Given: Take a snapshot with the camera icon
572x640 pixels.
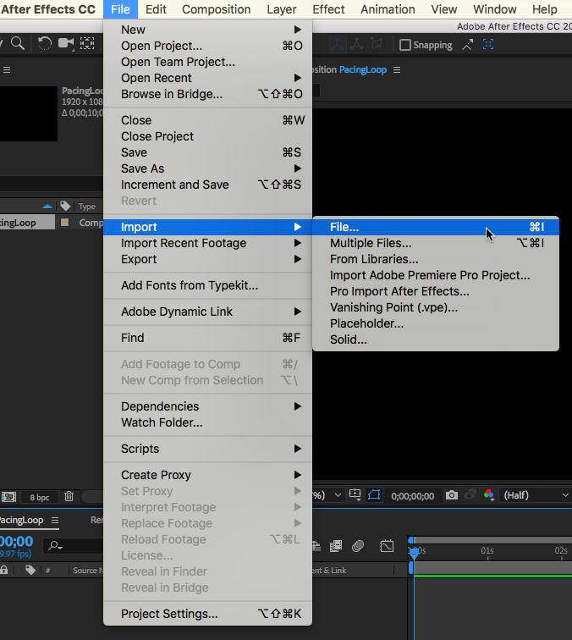Looking at the screenshot, I should click(452, 495).
